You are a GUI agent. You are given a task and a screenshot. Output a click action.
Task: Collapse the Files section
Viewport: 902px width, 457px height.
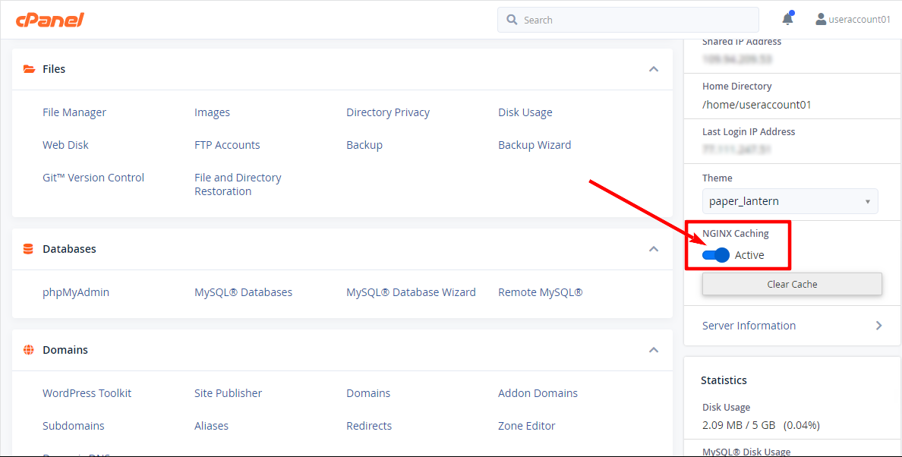(x=653, y=69)
